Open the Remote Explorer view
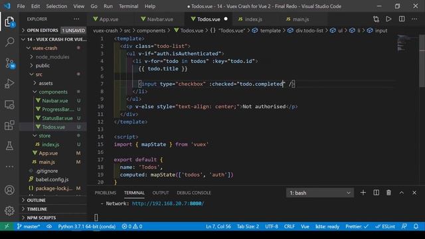Viewport: 425px width, 239px height. 9,104
